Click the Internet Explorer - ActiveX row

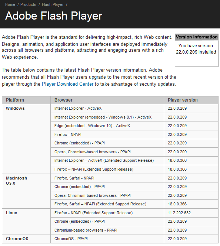134,108
